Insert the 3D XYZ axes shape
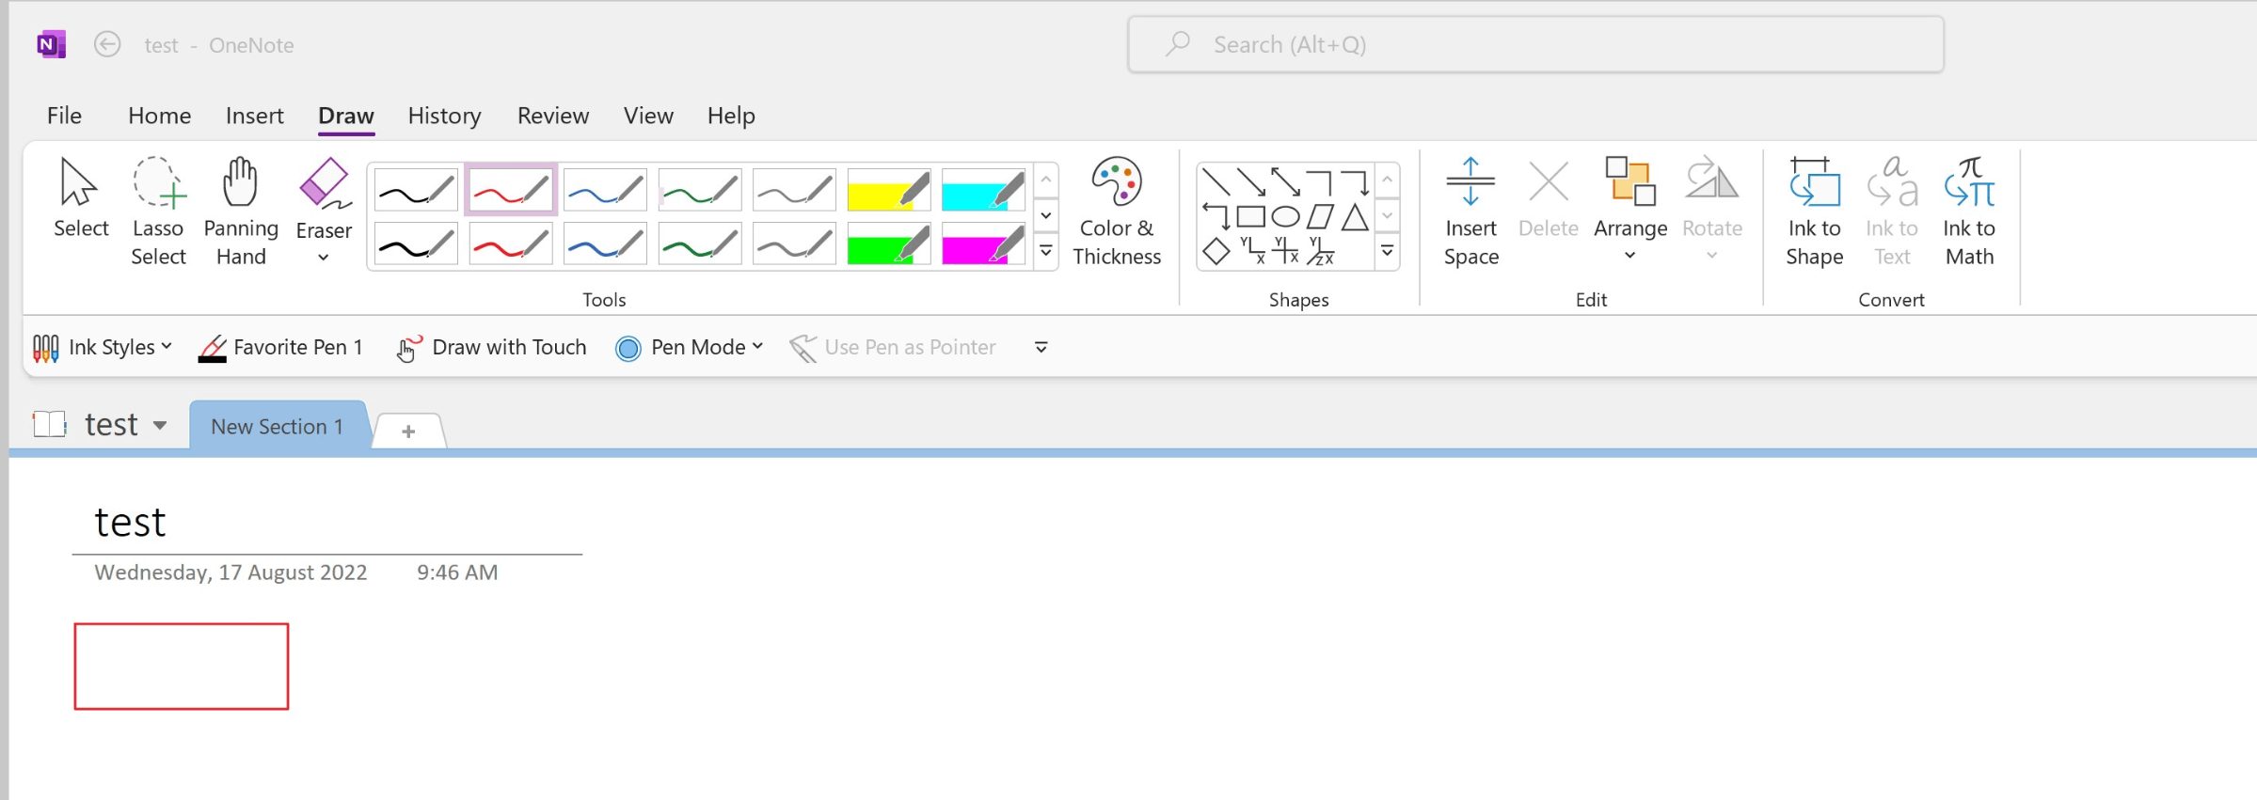 click(1321, 251)
